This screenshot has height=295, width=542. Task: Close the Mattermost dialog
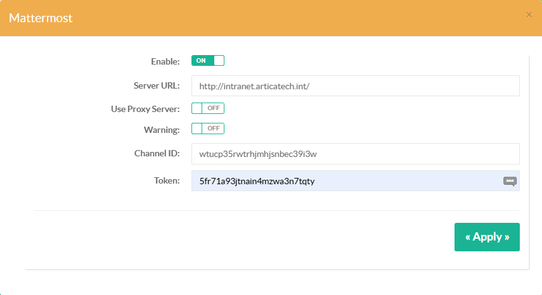[529, 15]
